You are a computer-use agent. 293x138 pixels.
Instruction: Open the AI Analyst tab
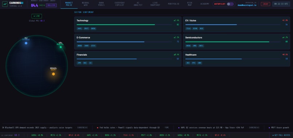[x=138, y=4]
